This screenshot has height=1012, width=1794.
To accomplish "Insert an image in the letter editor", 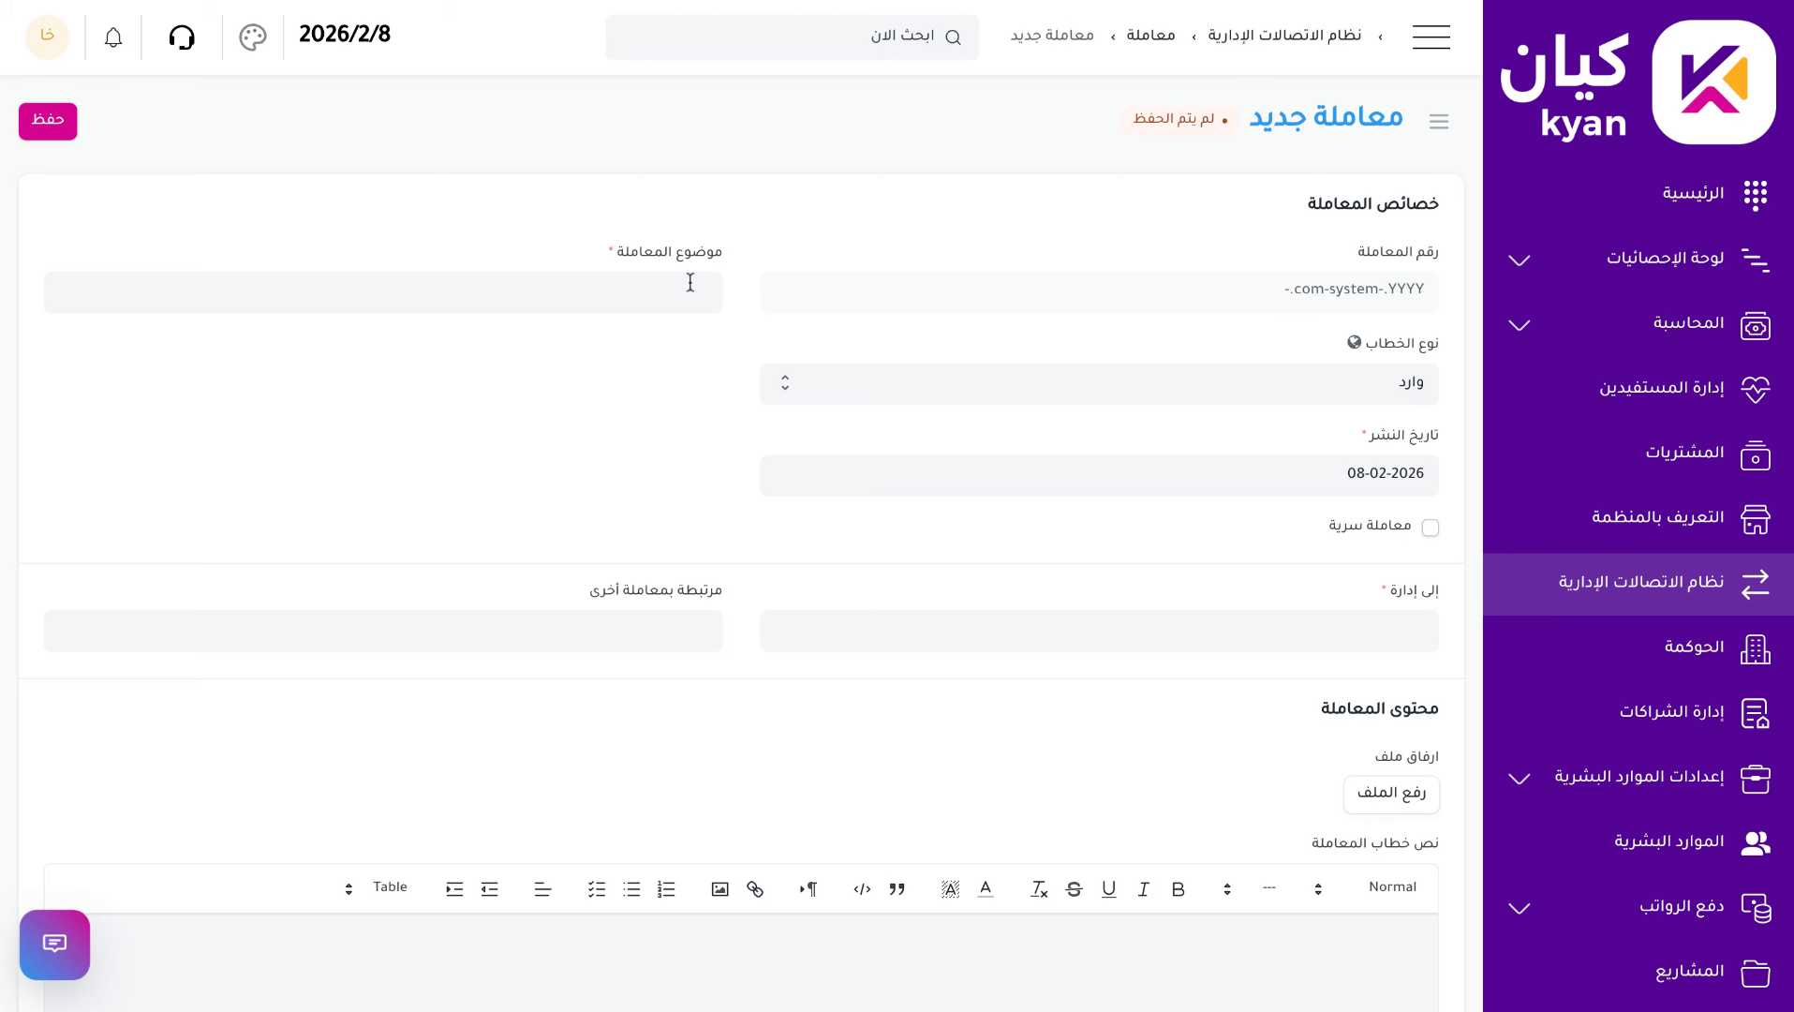I will click(x=719, y=888).
